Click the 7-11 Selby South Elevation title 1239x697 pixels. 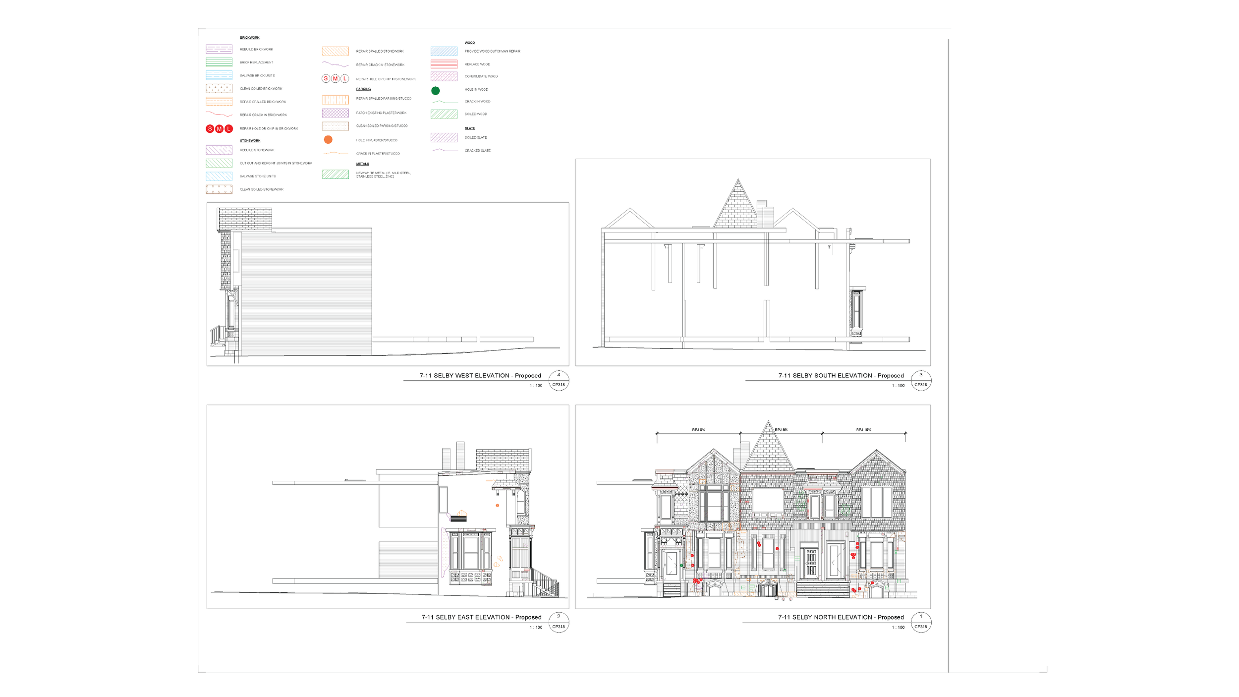click(x=841, y=376)
